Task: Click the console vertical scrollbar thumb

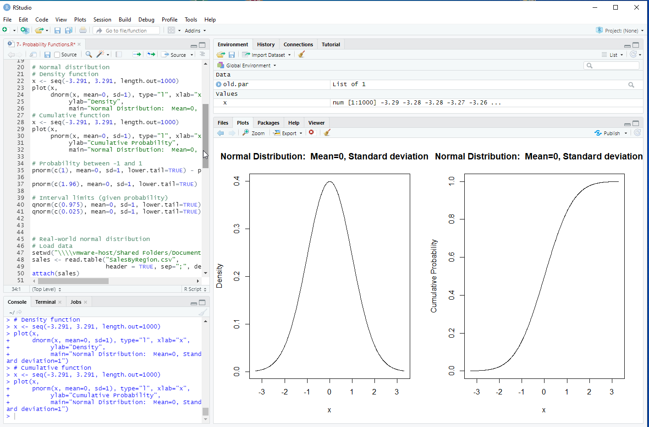Action: (x=205, y=411)
